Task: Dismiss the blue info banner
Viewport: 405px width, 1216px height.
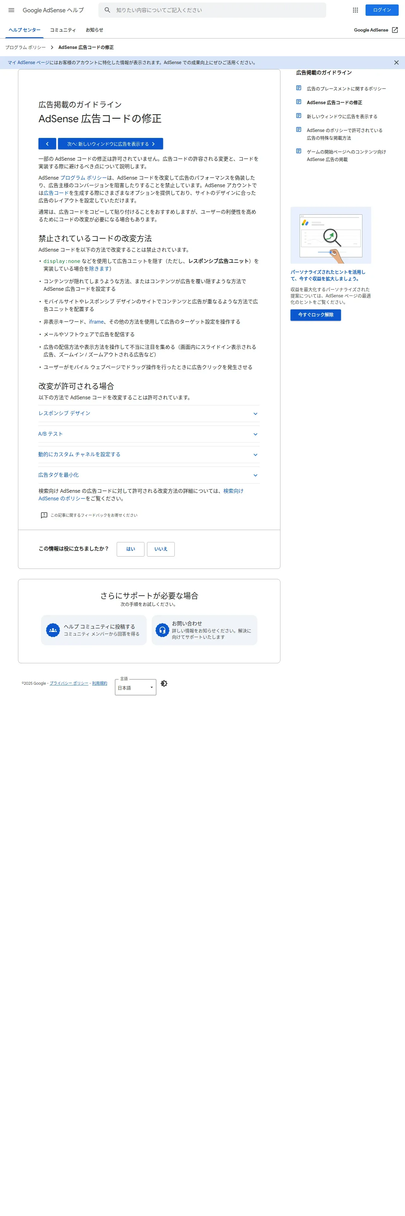Action: pyautogui.click(x=396, y=62)
